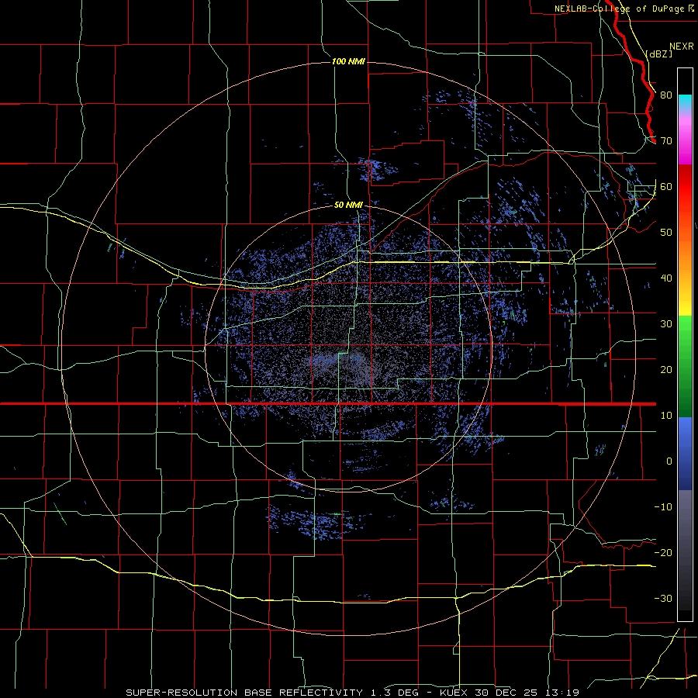Screen dimensions: 698x698
Task: Click the 50 dBZ scale value
Action: (666, 233)
